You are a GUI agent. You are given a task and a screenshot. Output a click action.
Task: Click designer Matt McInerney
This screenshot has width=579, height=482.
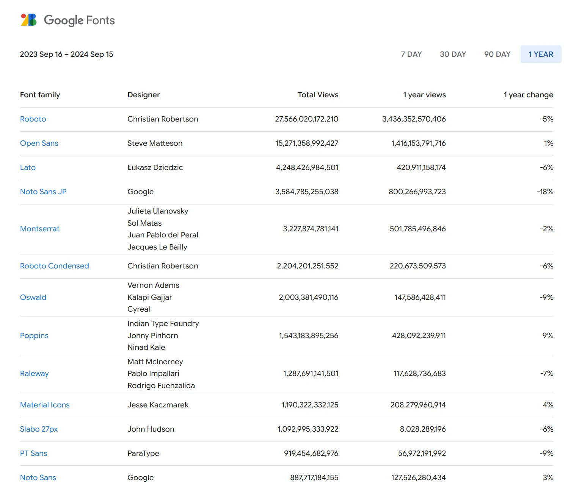[x=155, y=362]
